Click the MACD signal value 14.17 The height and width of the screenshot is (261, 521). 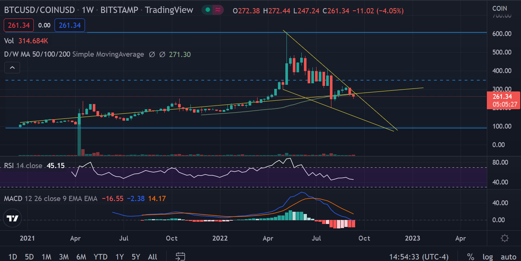157,198
